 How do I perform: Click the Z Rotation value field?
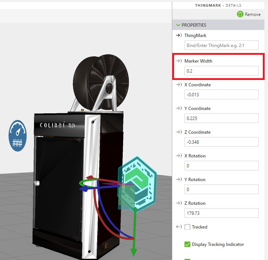[x=221, y=213]
